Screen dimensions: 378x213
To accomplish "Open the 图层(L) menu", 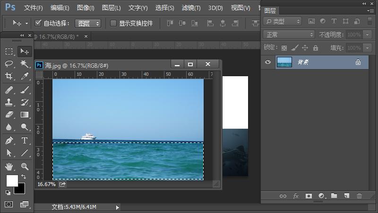I will tap(112, 8).
